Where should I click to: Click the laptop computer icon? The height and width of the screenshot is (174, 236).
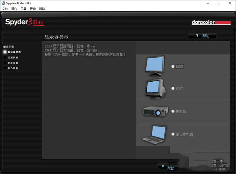(154, 135)
